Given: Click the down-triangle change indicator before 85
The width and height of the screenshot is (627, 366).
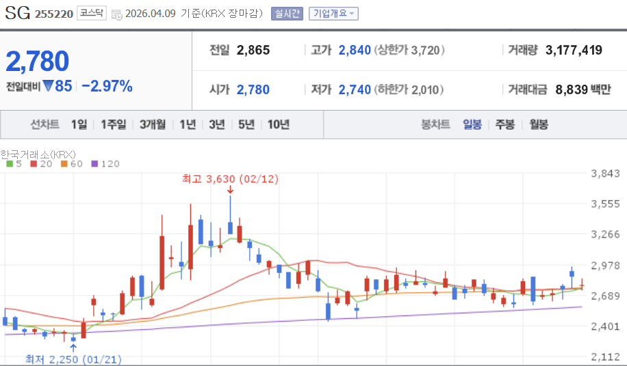Looking at the screenshot, I should pos(48,86).
